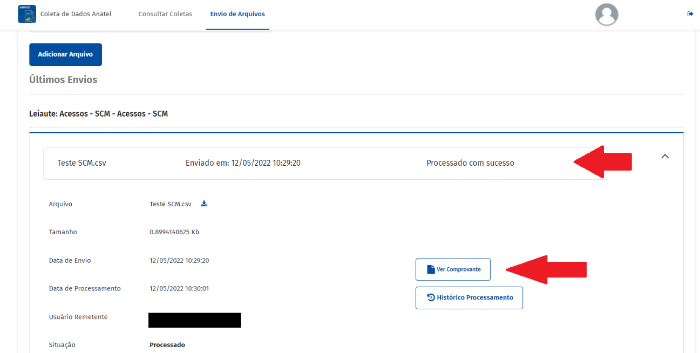Download Teste SCM.csv via download icon
The height and width of the screenshot is (353, 700).
click(204, 203)
